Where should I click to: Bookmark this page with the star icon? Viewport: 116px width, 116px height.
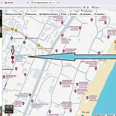pyautogui.click(x=88, y=7)
